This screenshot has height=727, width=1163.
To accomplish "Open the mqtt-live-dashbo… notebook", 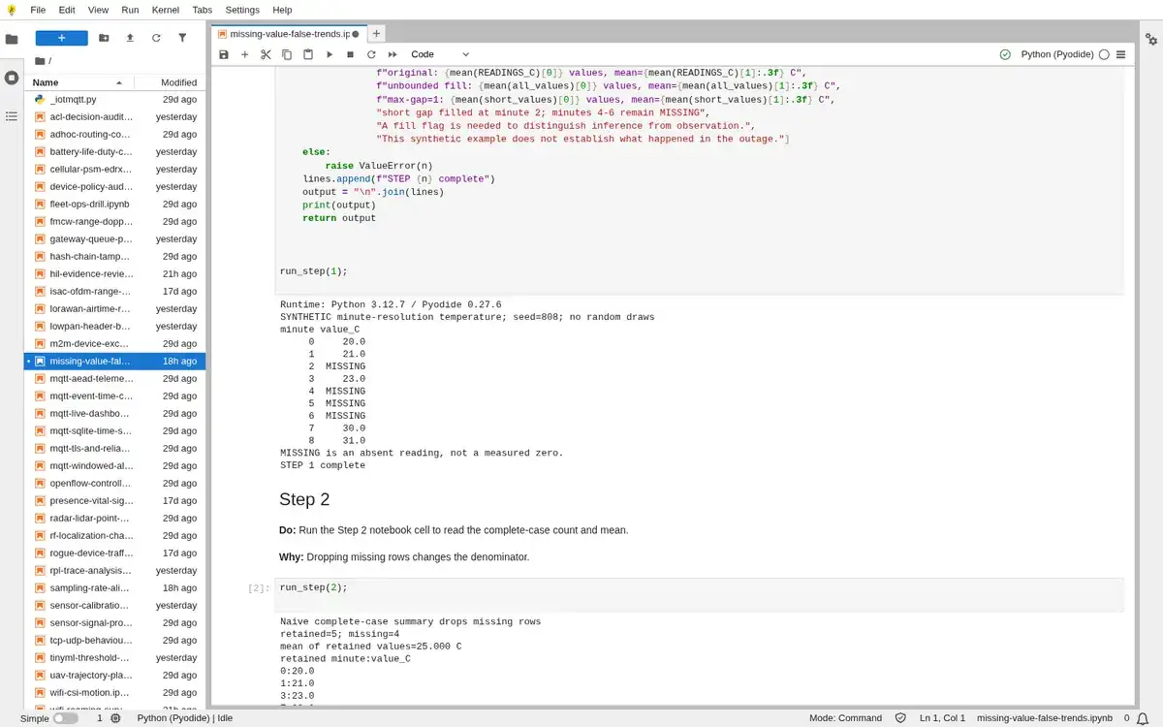I will coord(114,413).
